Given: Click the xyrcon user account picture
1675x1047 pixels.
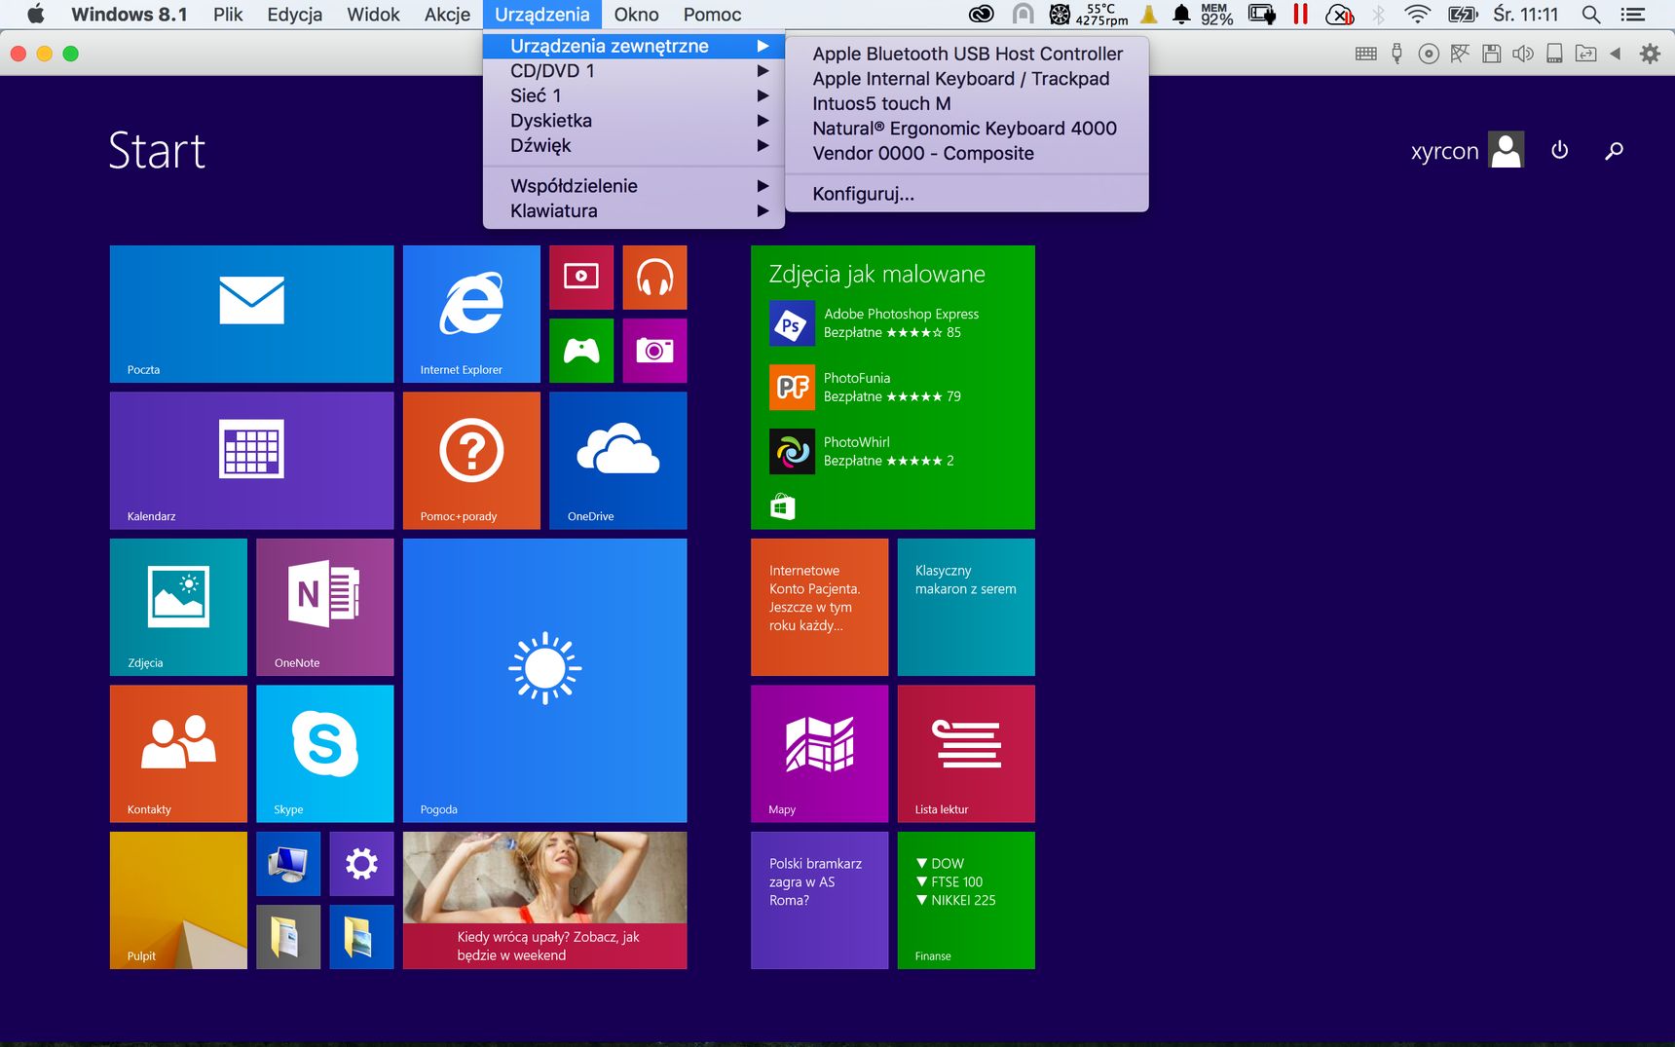Looking at the screenshot, I should [x=1506, y=150].
